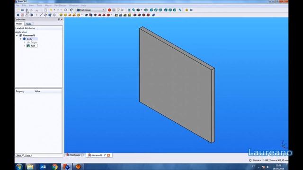The height and width of the screenshot is (170, 303).
Task: Expand the Origin tree node
Action: 25,42
